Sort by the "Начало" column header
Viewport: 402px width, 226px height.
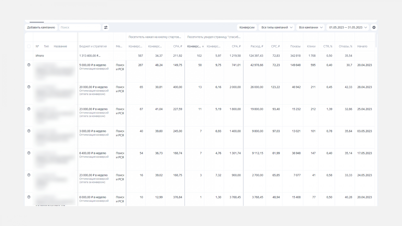[362, 46]
